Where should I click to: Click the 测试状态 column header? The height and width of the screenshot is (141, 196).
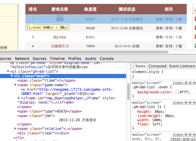click(x=127, y=9)
